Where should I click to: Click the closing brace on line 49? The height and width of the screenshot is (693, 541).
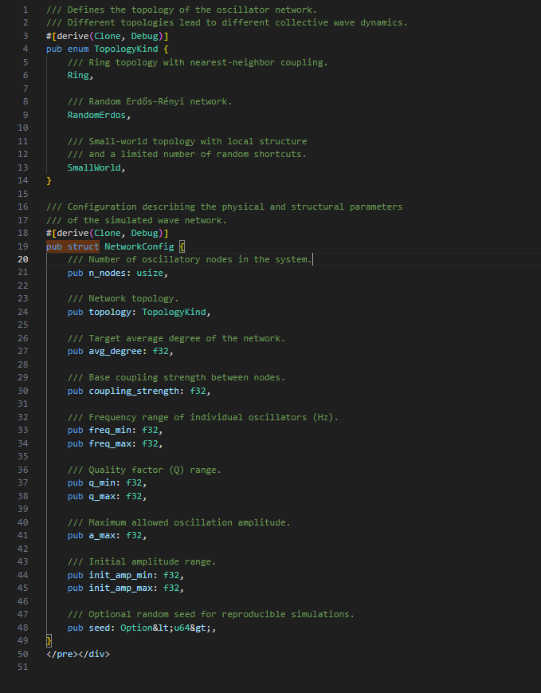tap(49, 640)
